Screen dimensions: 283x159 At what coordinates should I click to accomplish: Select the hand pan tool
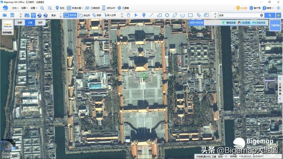128,15
